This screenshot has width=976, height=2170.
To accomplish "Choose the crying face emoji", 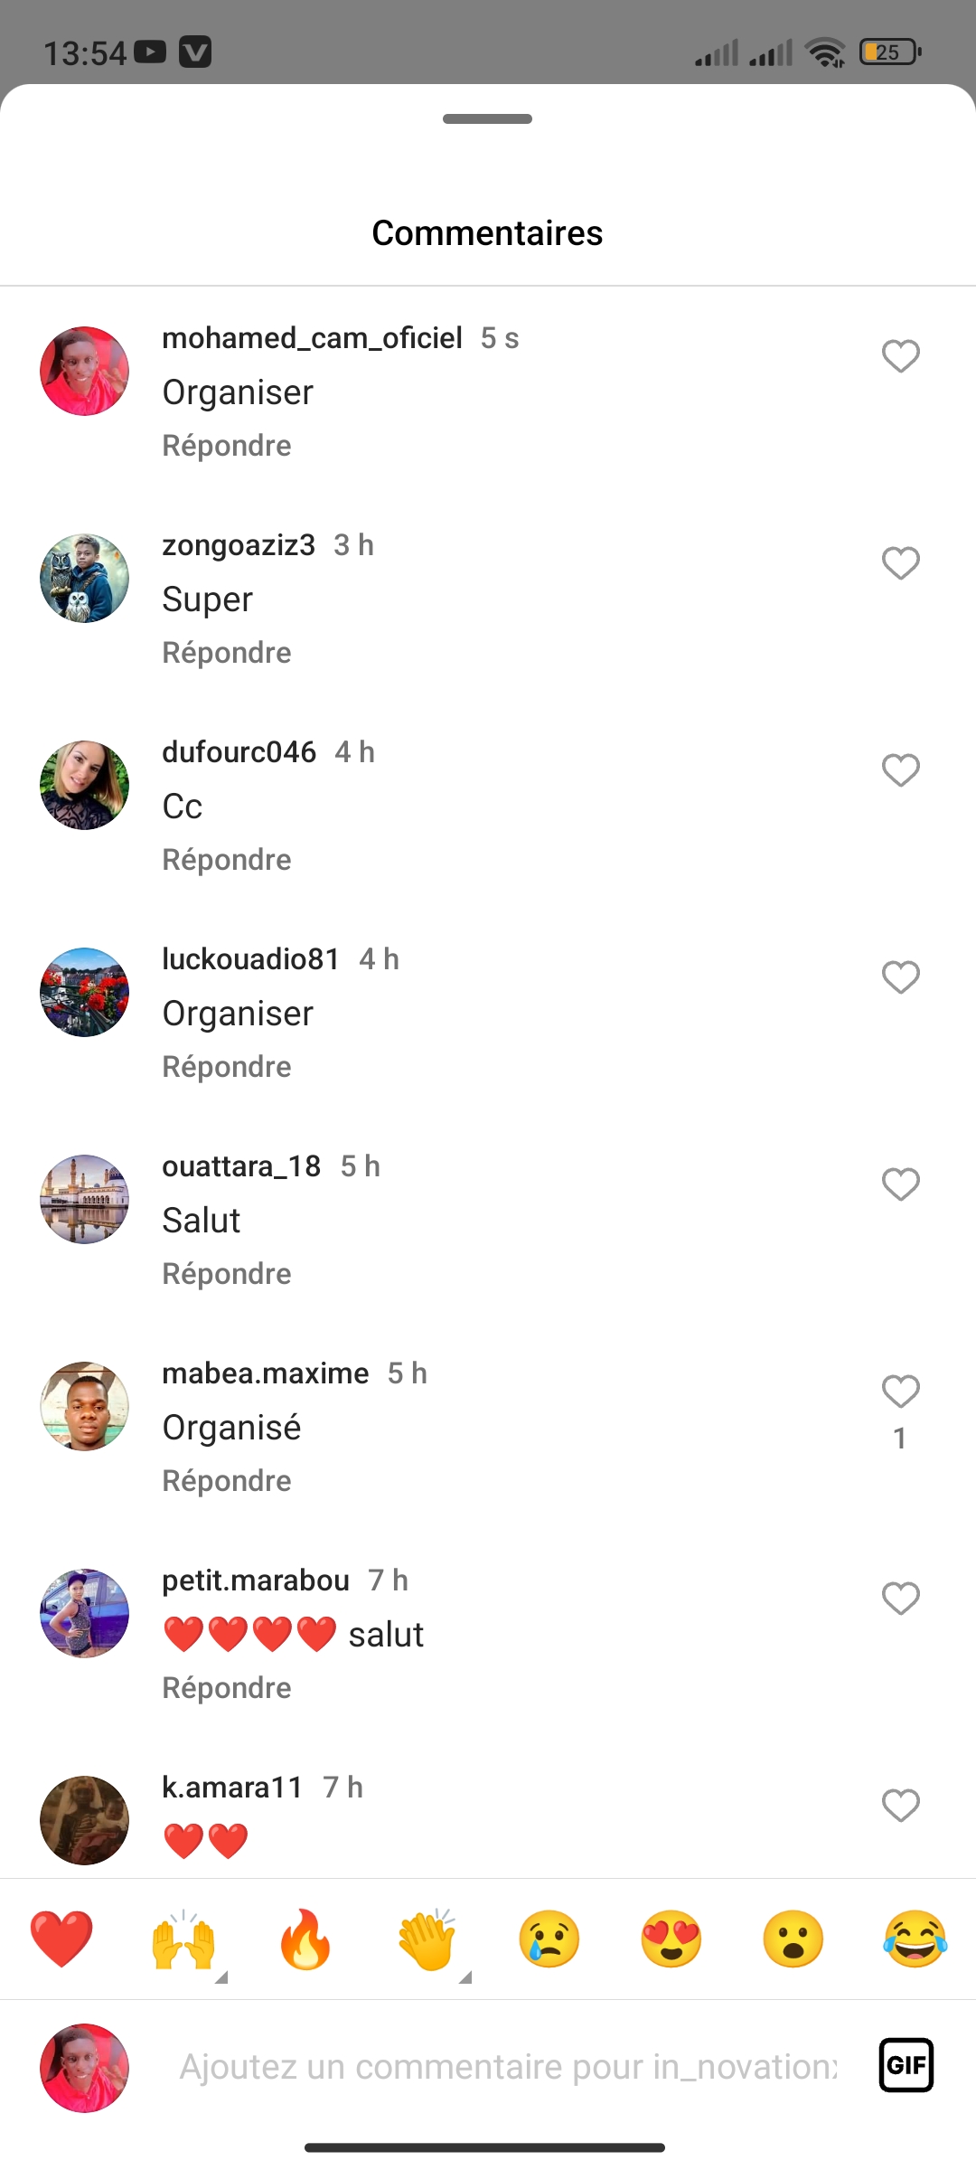I will (549, 1939).
